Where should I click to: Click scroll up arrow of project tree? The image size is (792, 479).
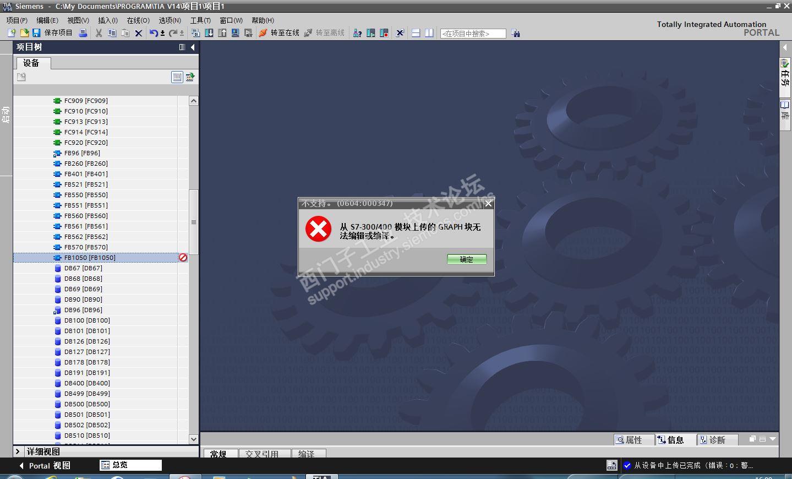point(193,101)
